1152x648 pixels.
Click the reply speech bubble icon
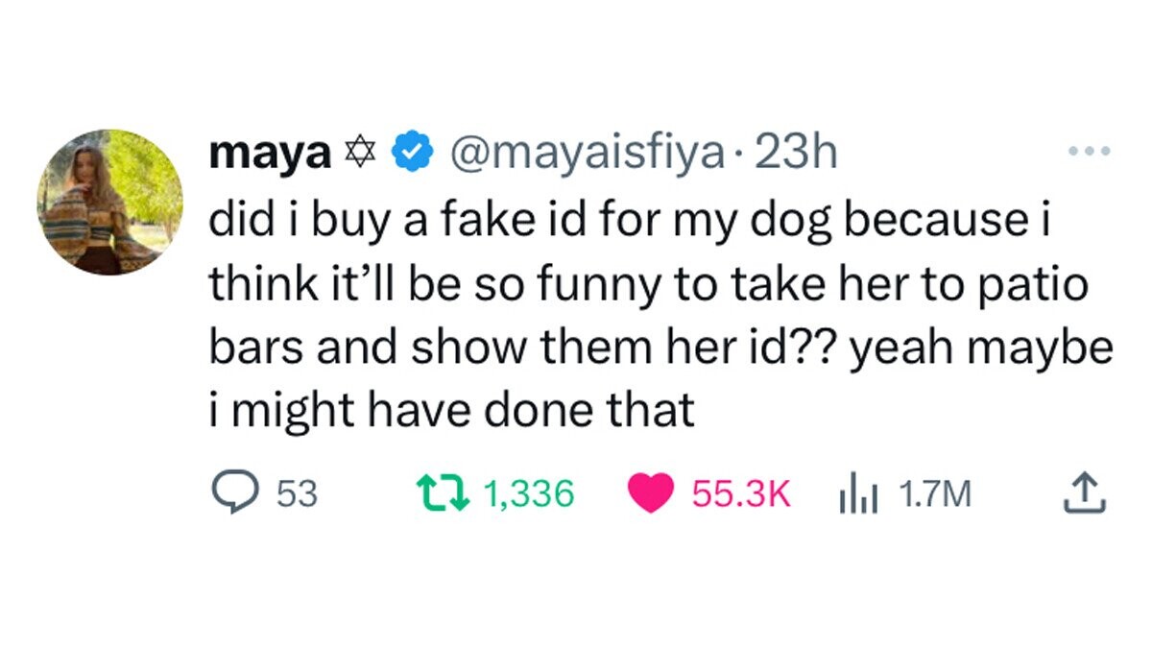pyautogui.click(x=229, y=494)
